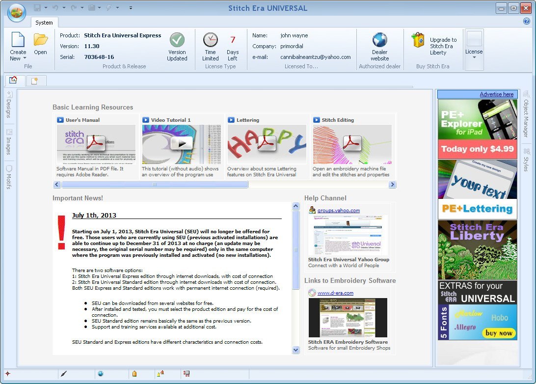Expand the lightning bolt dropdown arrow
The image size is (536, 384).
(x=117, y=7)
